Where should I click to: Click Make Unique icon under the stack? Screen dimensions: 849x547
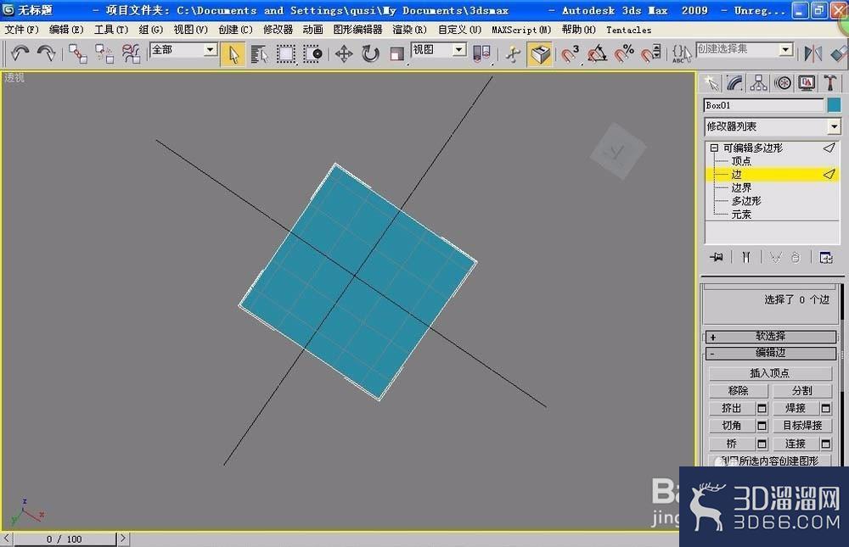775,257
